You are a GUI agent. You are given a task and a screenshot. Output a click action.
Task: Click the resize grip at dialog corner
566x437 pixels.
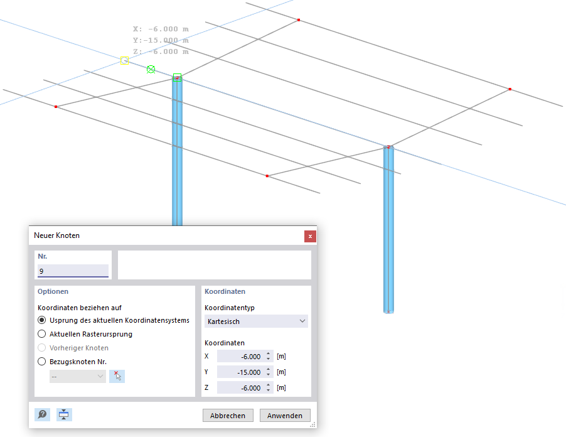(x=312, y=424)
